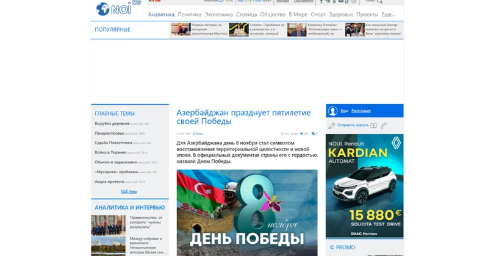Viewport: 488px width, 256px height.
Task: Click the user avatar icon beside Вход
Action: 332,111
